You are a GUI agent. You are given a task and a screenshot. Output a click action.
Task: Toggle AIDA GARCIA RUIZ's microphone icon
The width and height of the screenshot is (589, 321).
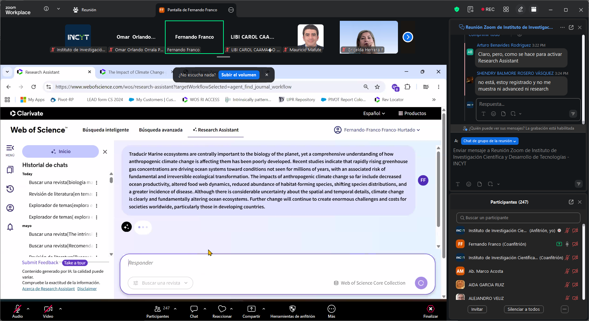pyautogui.click(x=567, y=285)
